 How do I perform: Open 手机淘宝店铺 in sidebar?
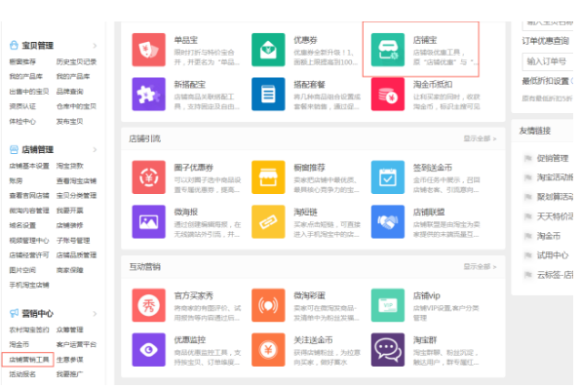[x=29, y=285]
